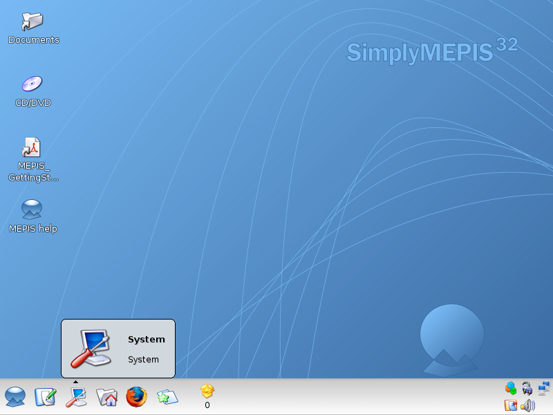Open the CD/DVD disc desktop icon
Screen dimensions: 553x415
pos(32,84)
